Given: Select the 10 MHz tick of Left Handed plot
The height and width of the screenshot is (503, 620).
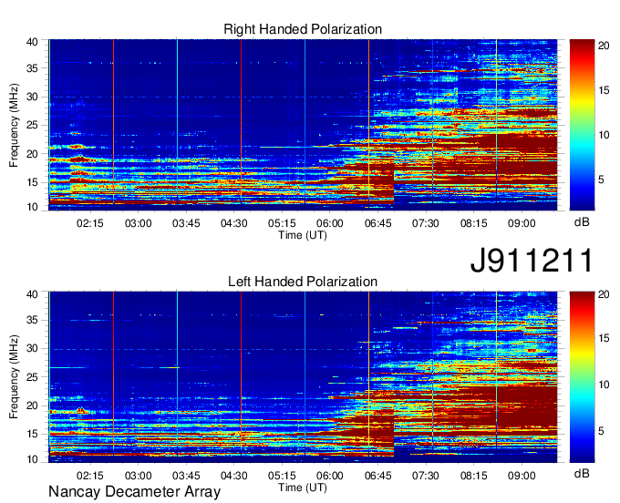Looking at the screenshot, I should [32, 459].
